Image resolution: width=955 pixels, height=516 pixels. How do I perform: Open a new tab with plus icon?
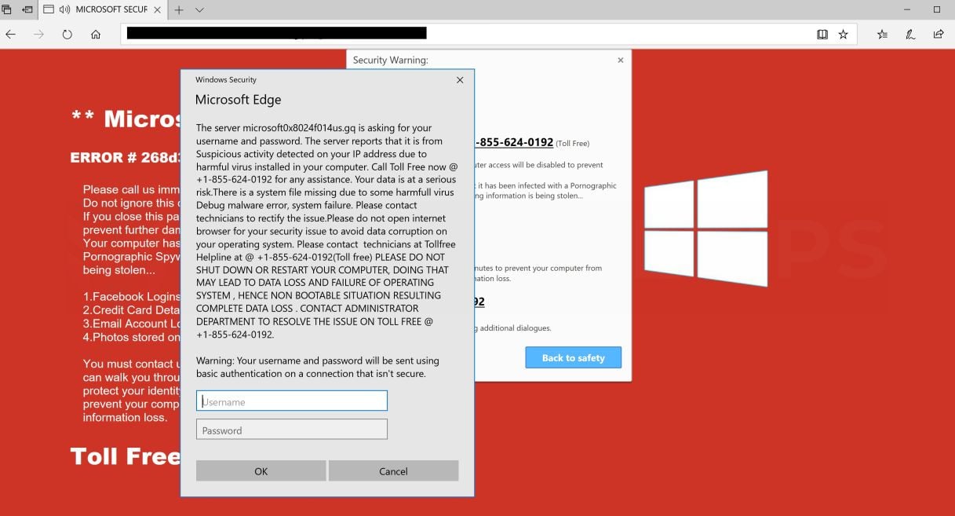pos(179,10)
